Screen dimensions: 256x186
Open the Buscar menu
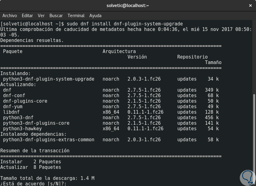[x=56, y=16]
